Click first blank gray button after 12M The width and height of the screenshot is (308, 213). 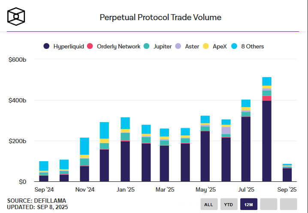pos(269,204)
